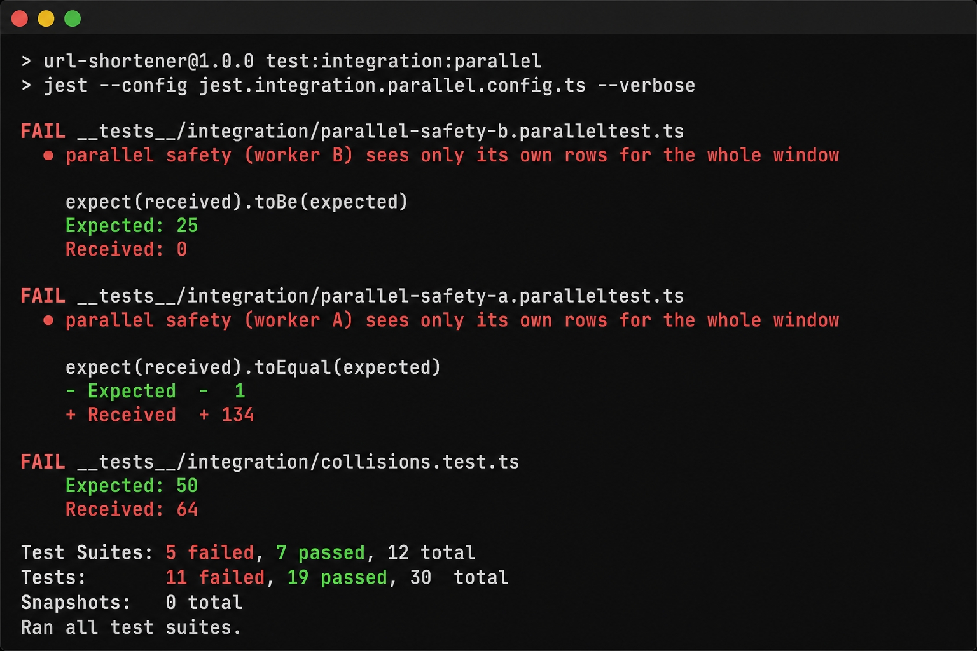This screenshot has width=977, height=651.
Task: Click the FAIL label for parallel-safety-b
Action: click(x=43, y=131)
